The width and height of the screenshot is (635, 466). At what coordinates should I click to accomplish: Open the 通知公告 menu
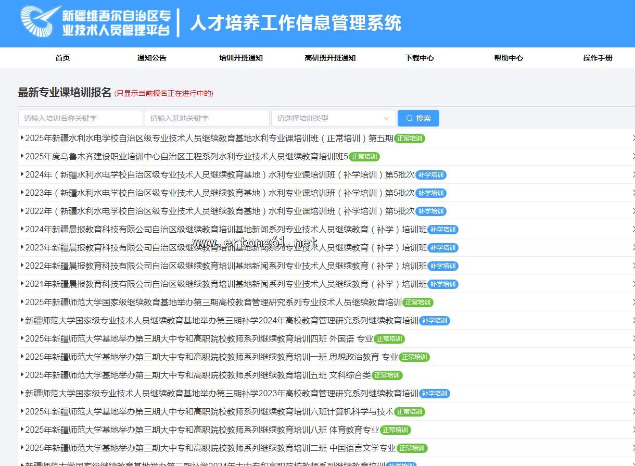point(151,58)
